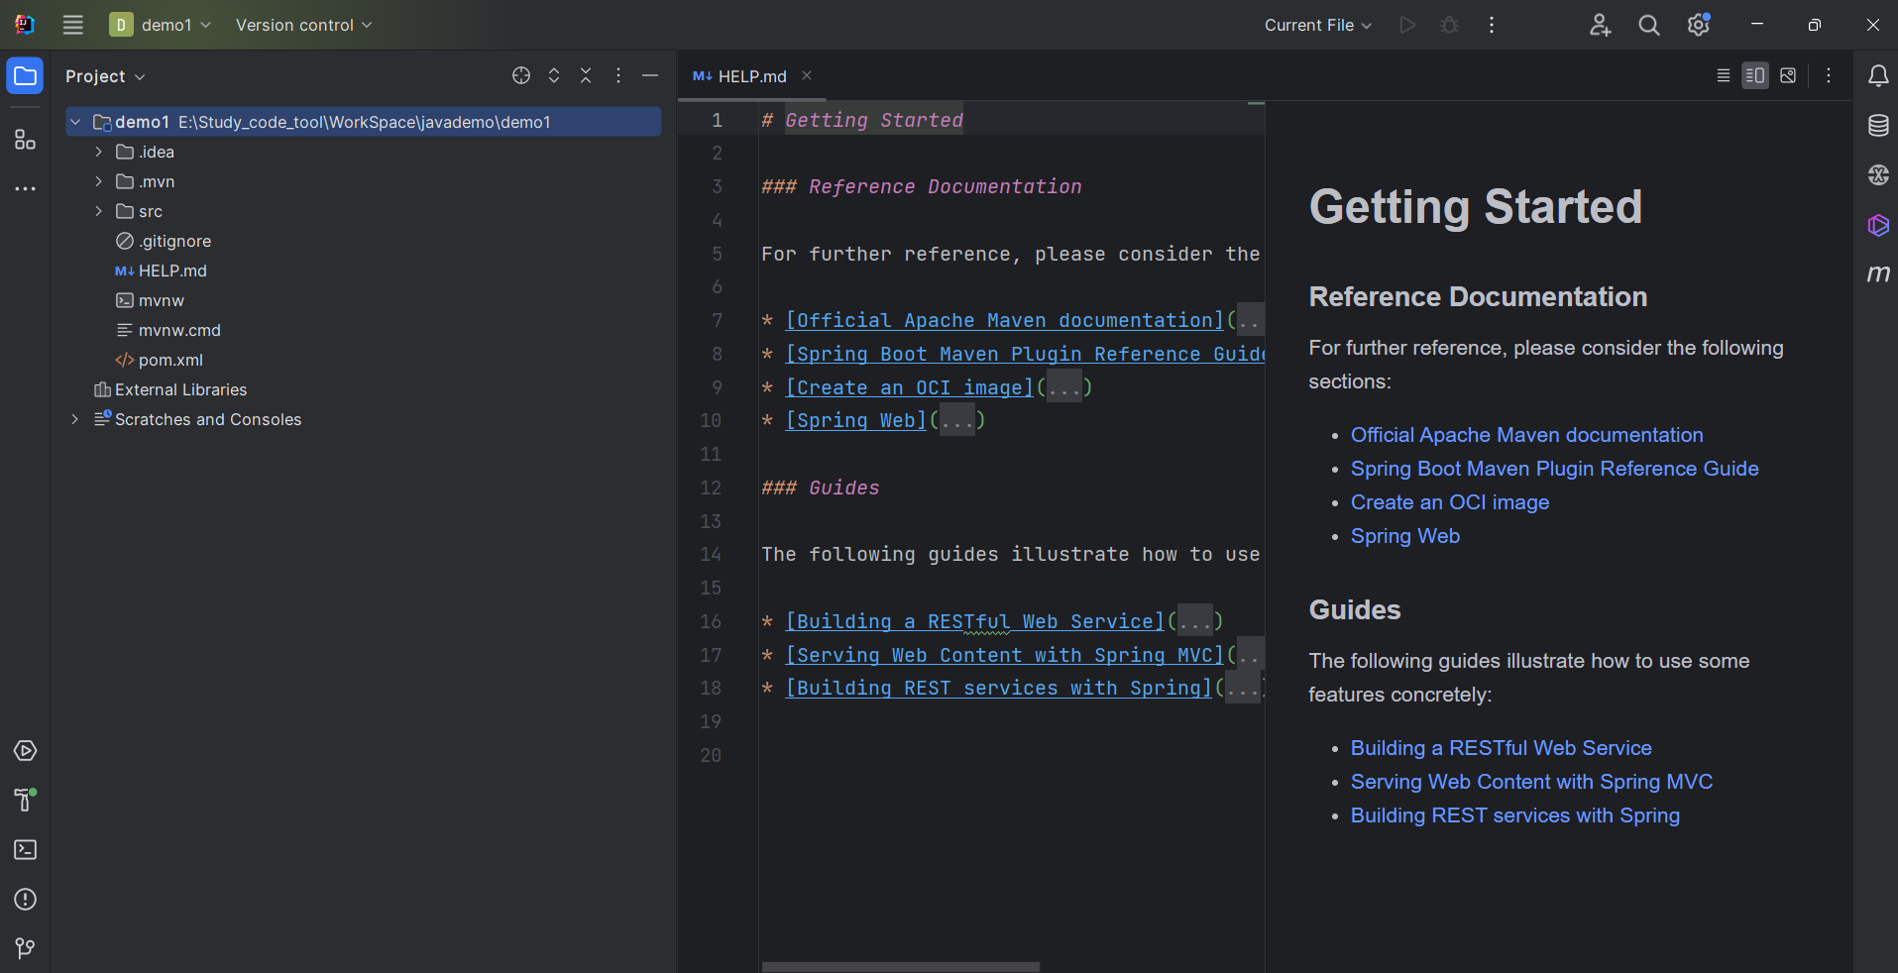Select HELP.md file in project tree
Image resolution: width=1898 pixels, height=973 pixels.
[162, 270]
